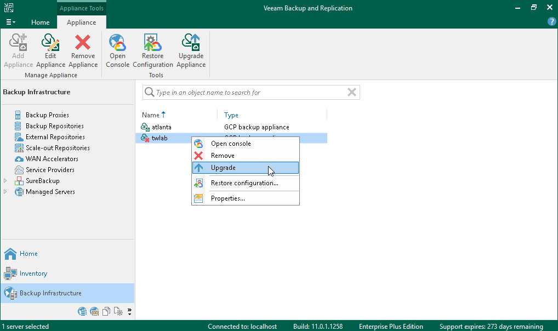
Task: Choose Restore configuration from context menu
Action: (246, 183)
